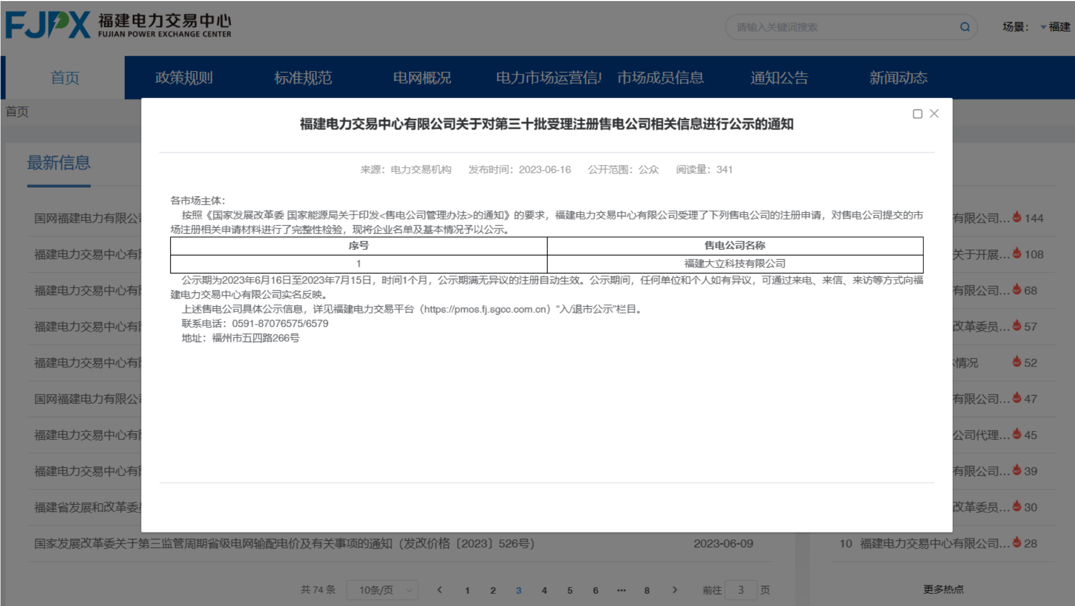This screenshot has width=1075, height=606.
Task: Click the flame icon beside 47
Action: click(1017, 398)
